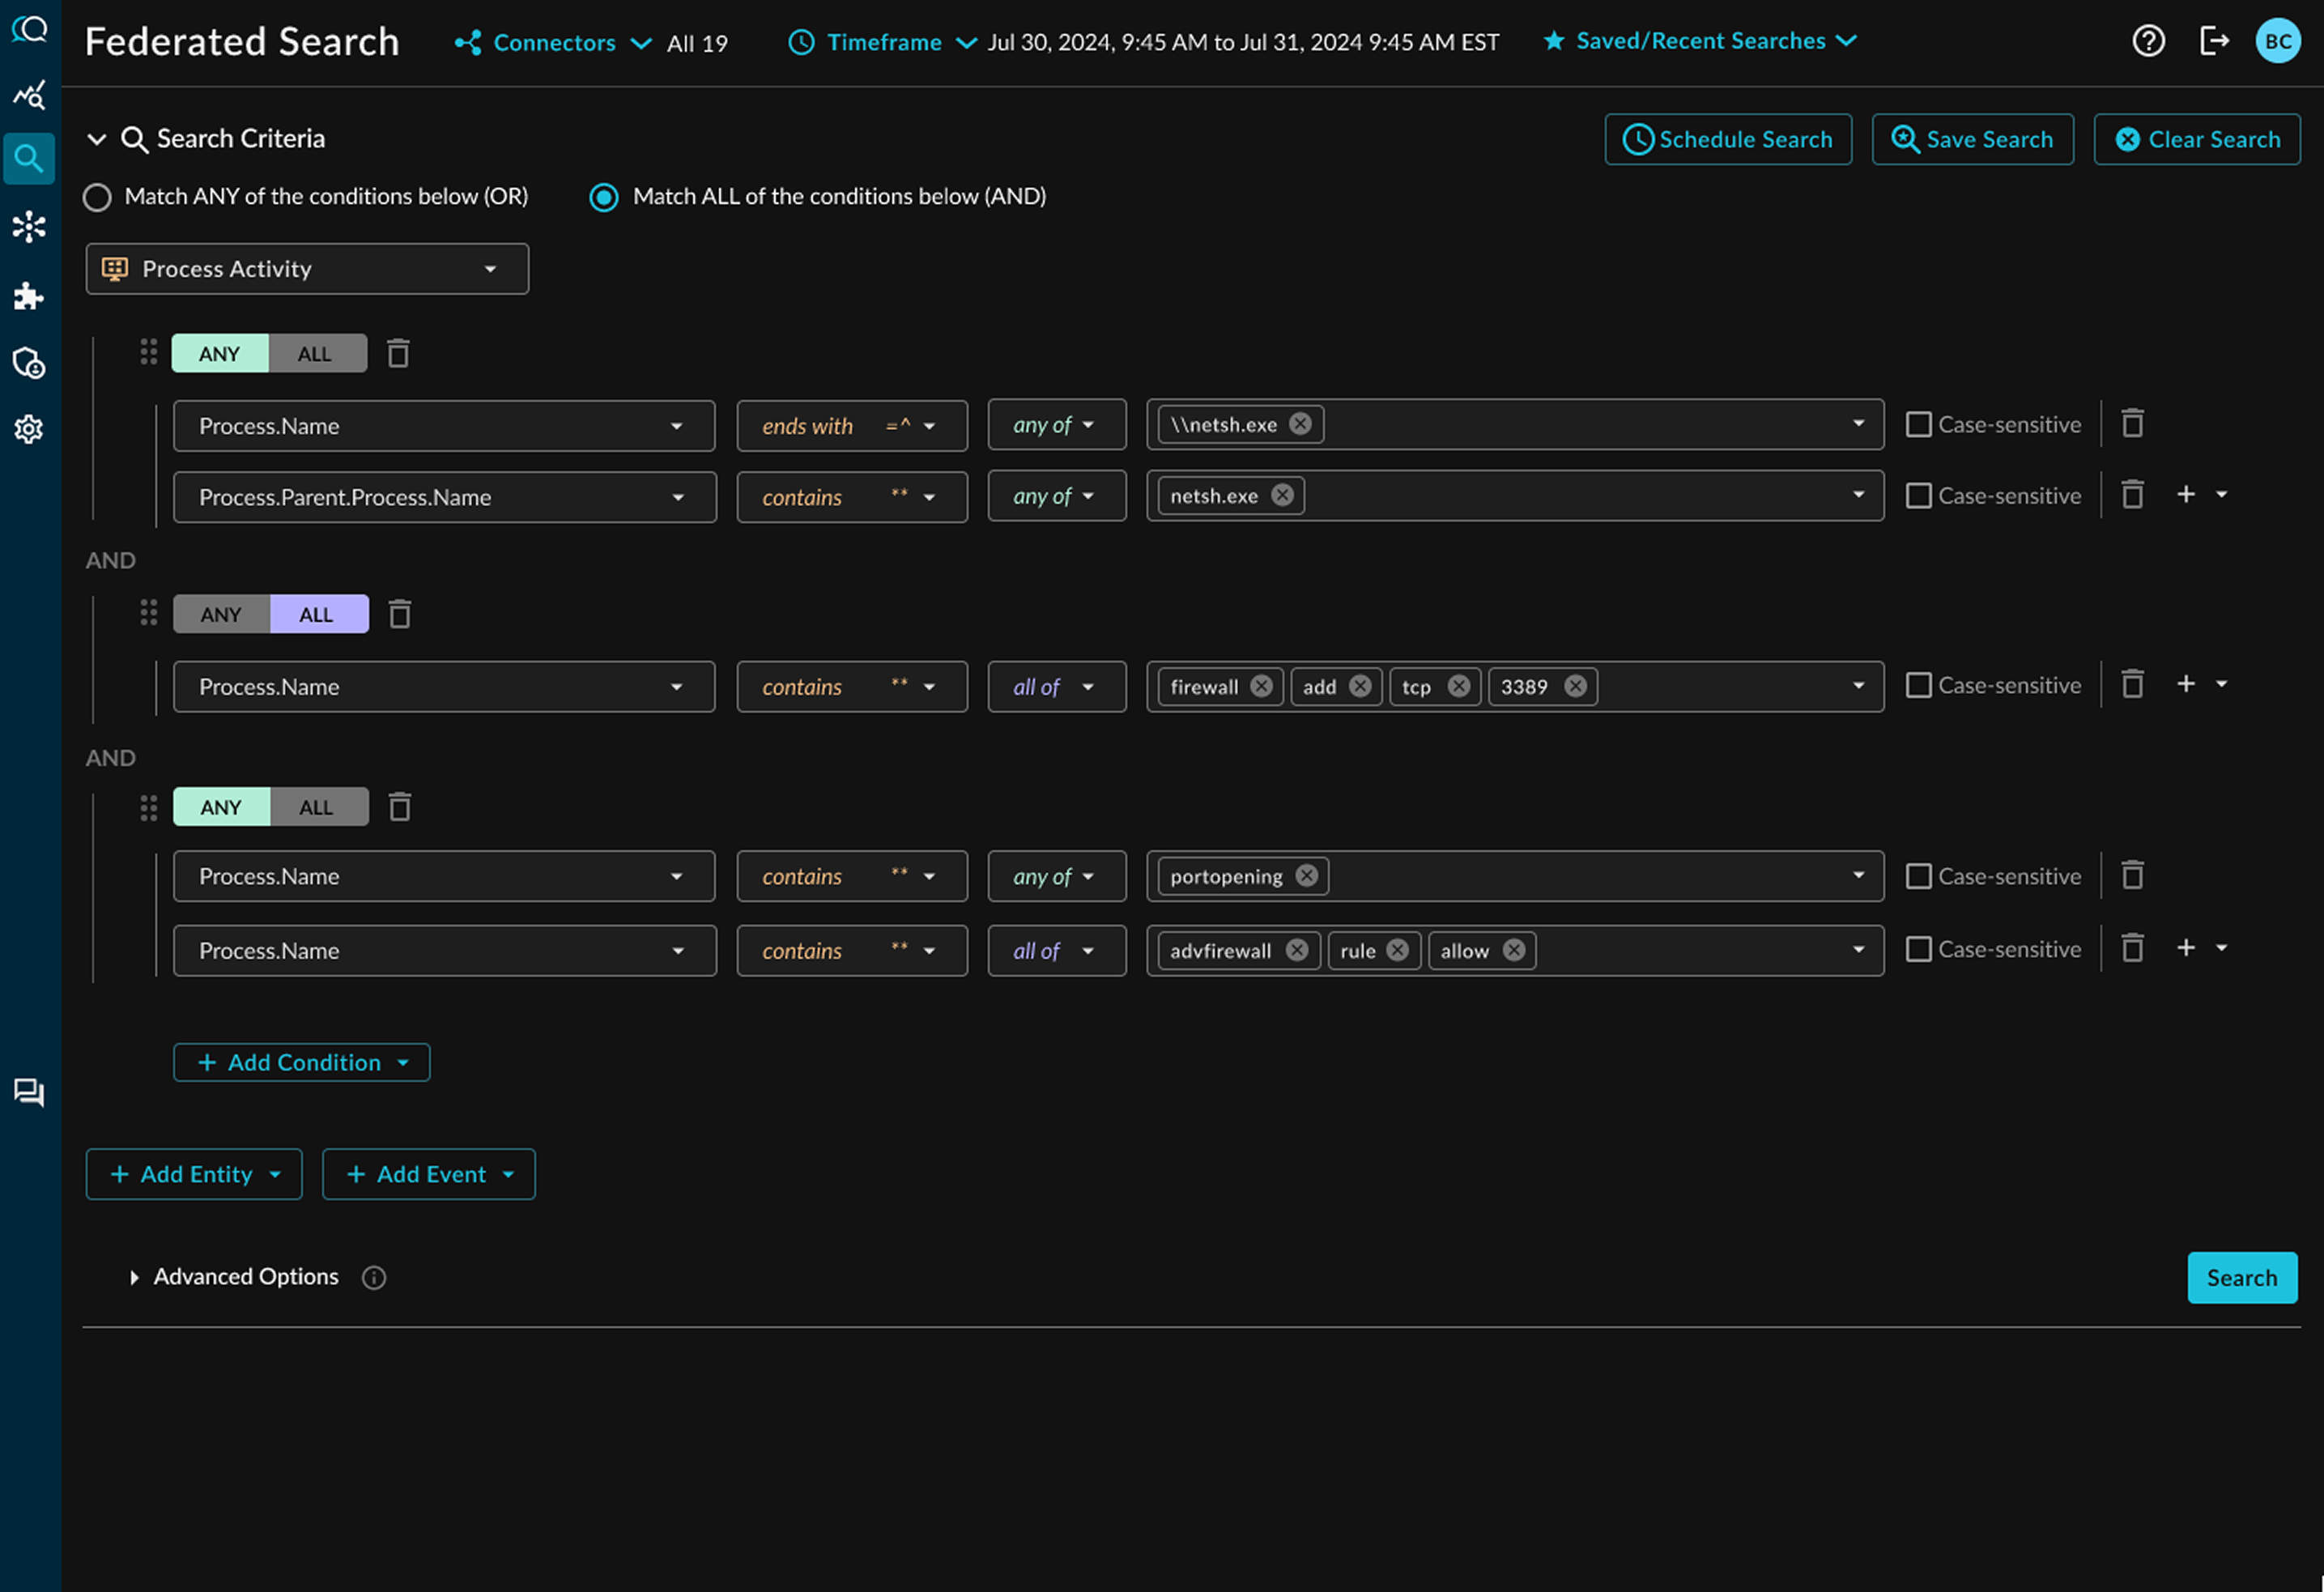Open the BC user avatar
This screenshot has height=1592, width=2324.
2278,41
